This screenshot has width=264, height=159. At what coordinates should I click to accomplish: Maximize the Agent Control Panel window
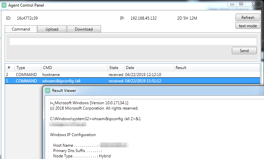pyautogui.click(x=241, y=4)
